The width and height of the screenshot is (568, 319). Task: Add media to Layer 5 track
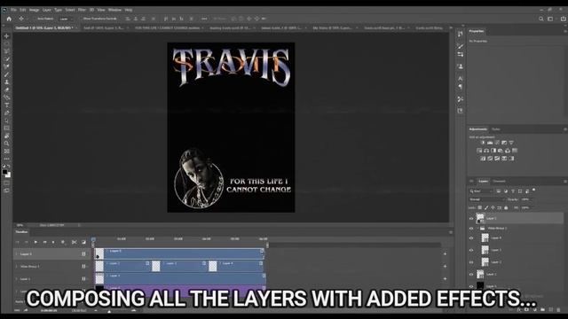[x=445, y=254]
